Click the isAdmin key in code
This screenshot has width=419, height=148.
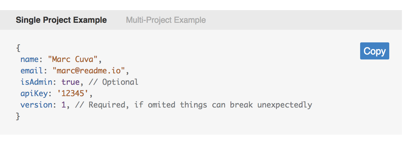(x=36, y=82)
